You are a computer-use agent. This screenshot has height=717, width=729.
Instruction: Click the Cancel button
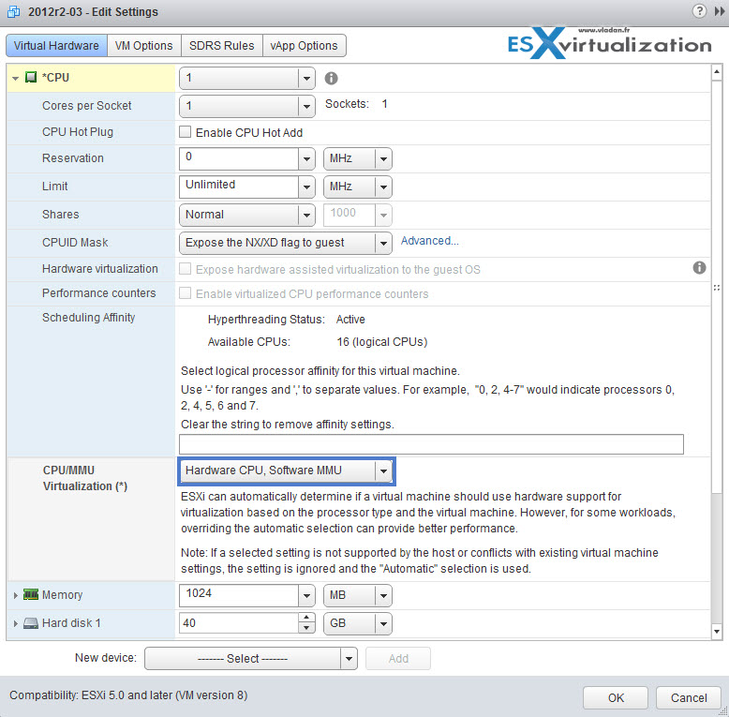pos(689,698)
